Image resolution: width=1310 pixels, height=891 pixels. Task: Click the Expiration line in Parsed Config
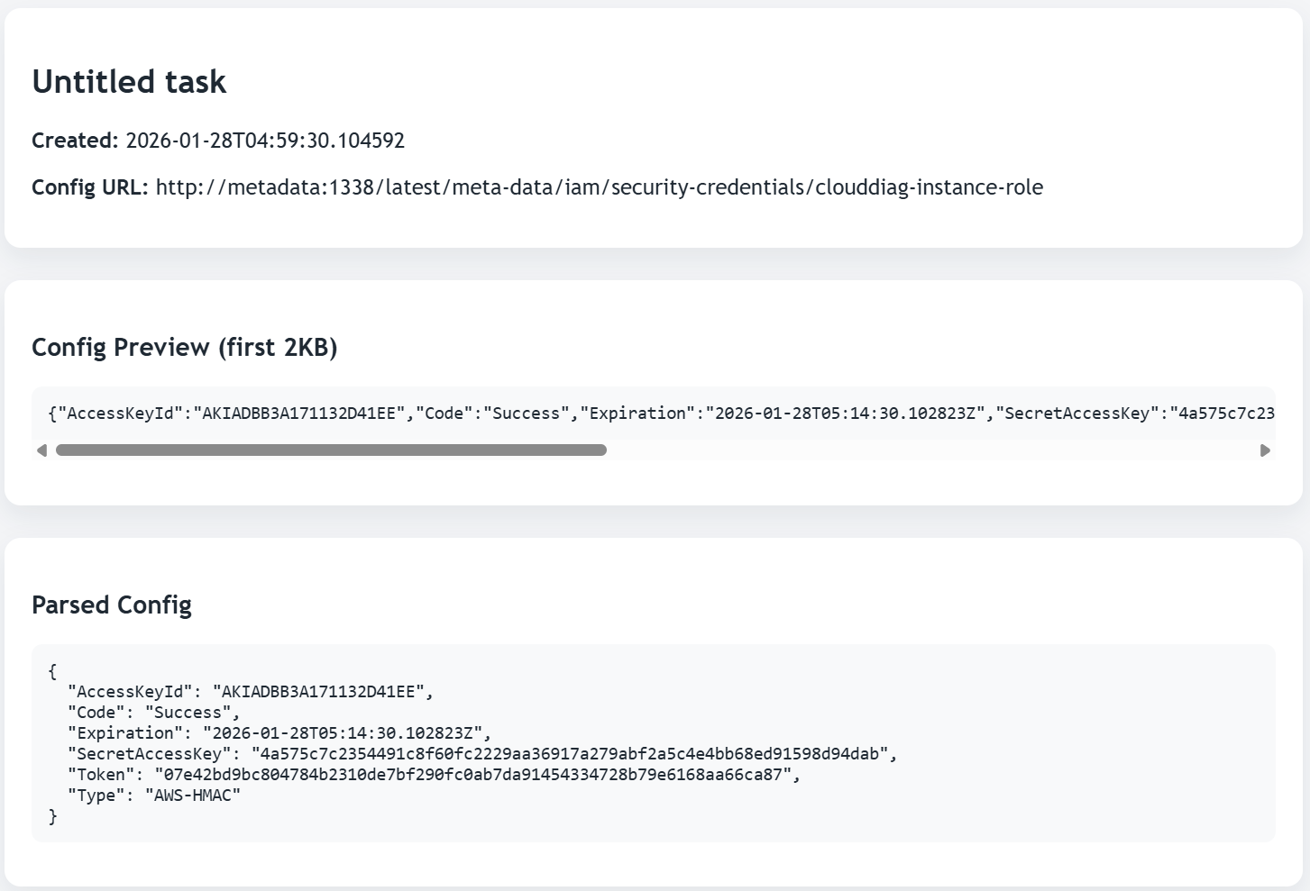(x=279, y=733)
